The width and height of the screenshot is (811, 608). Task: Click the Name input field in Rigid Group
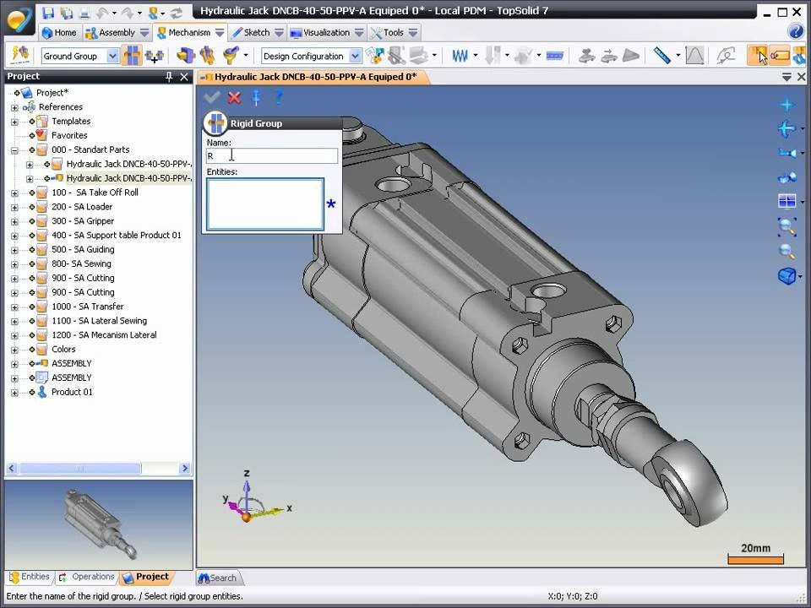pos(272,155)
